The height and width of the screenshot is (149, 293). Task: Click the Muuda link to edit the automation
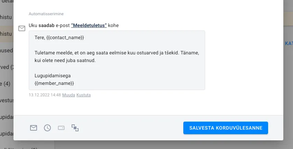[68, 95]
